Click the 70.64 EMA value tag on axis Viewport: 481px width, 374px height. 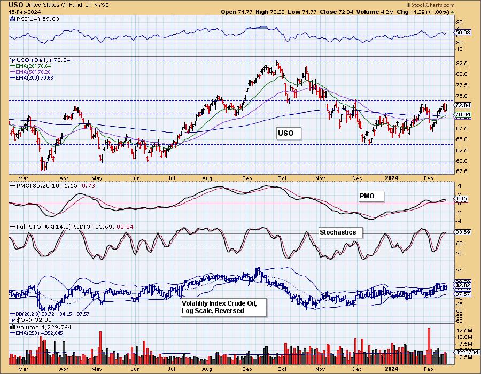pyautogui.click(x=463, y=115)
